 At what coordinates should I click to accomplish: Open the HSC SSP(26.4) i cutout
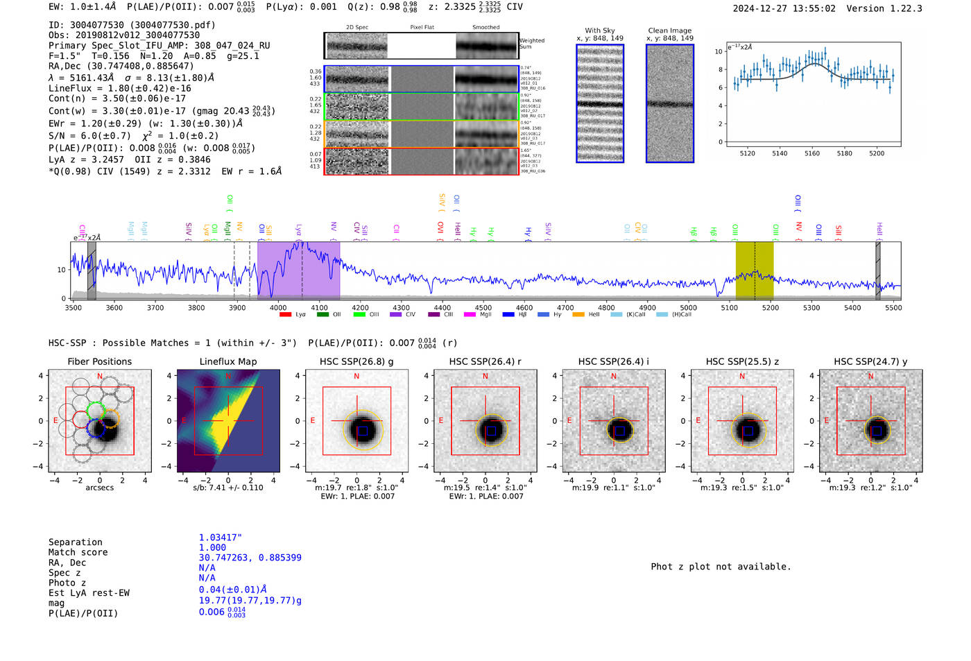pos(614,420)
